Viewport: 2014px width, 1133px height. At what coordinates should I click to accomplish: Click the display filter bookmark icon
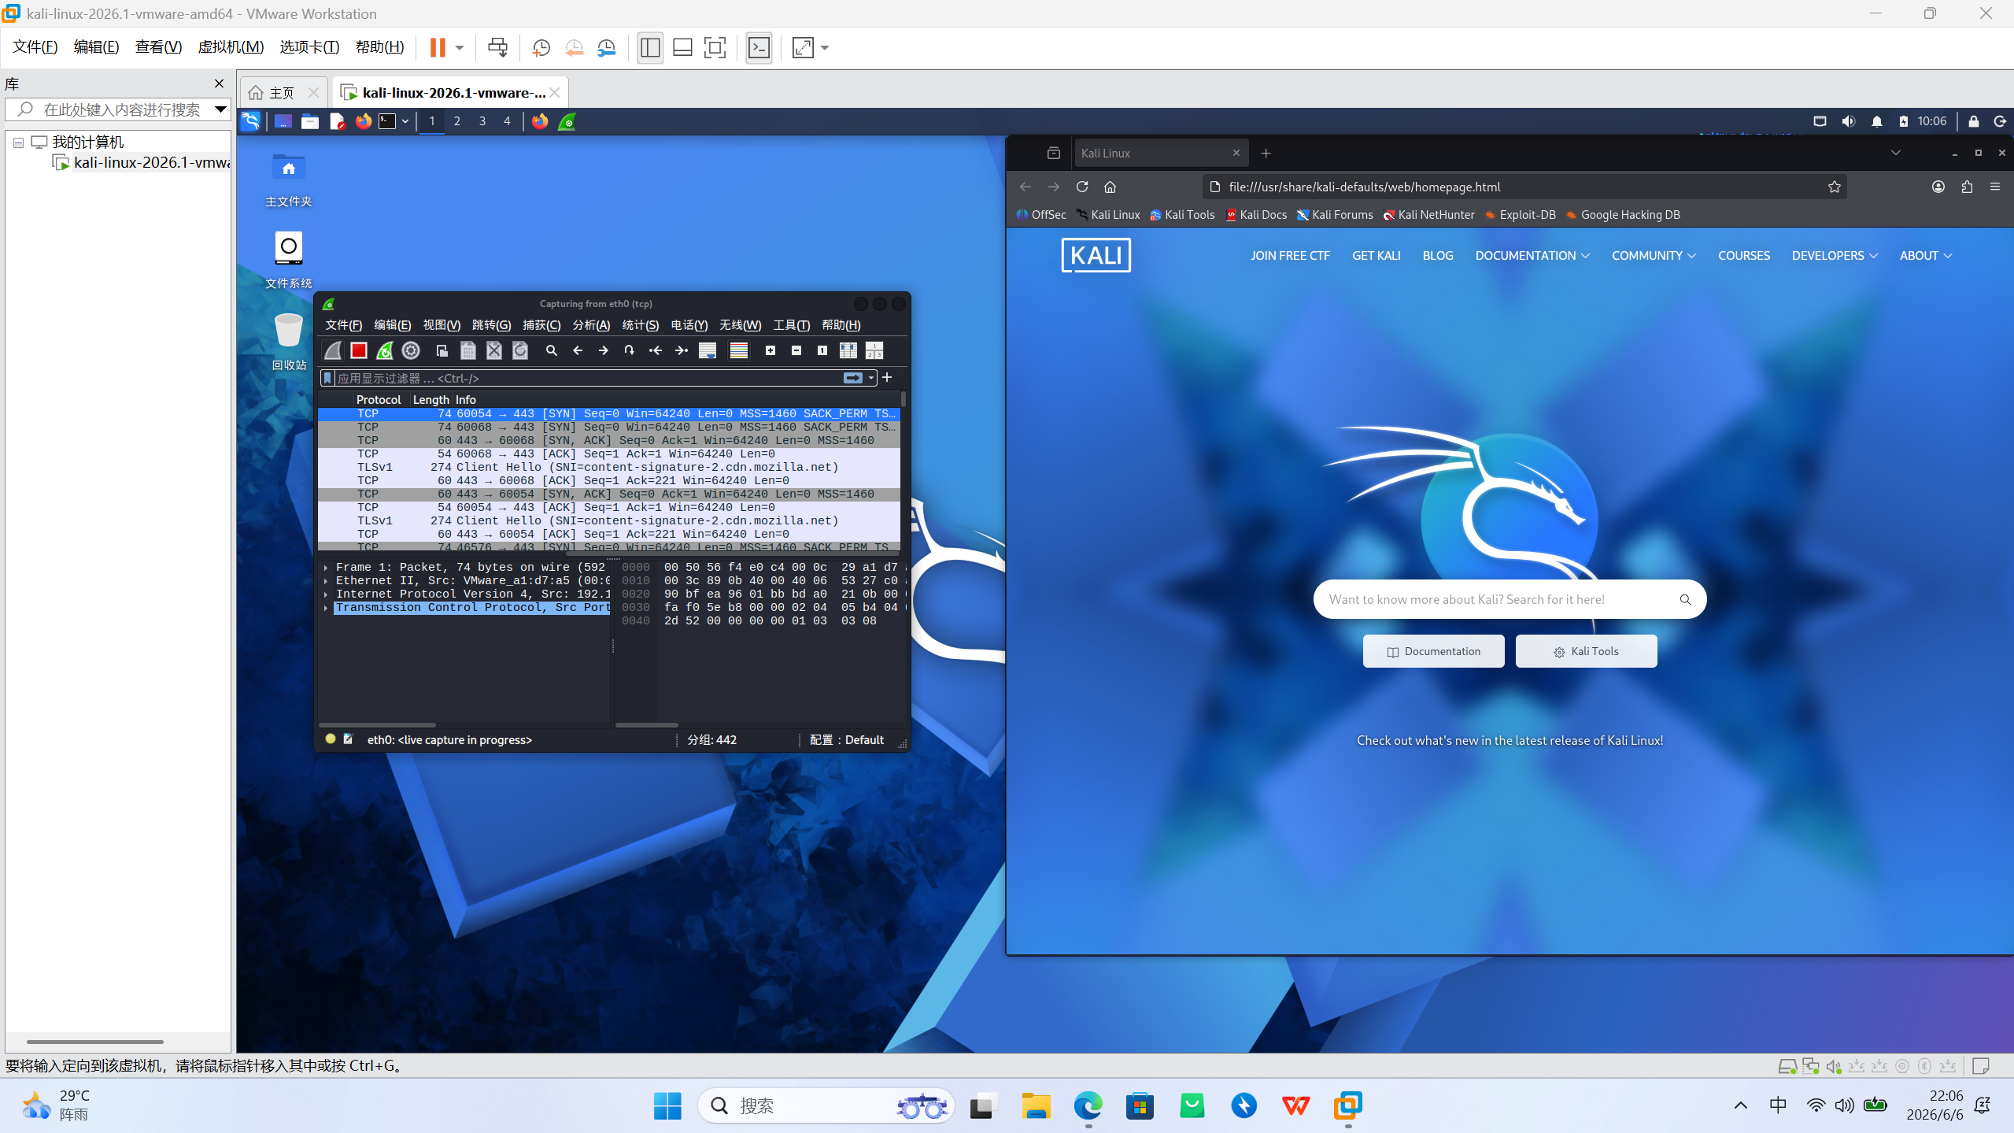pyautogui.click(x=327, y=378)
